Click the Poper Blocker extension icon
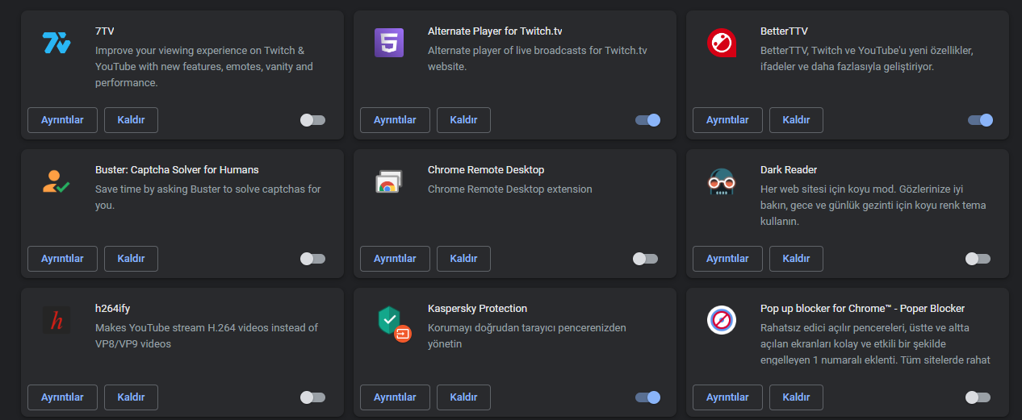The height and width of the screenshot is (420, 1022). (x=721, y=320)
